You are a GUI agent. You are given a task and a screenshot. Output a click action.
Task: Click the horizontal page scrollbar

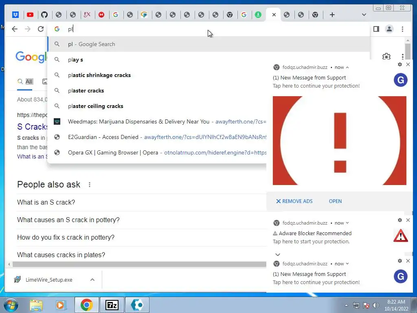pos(139,264)
